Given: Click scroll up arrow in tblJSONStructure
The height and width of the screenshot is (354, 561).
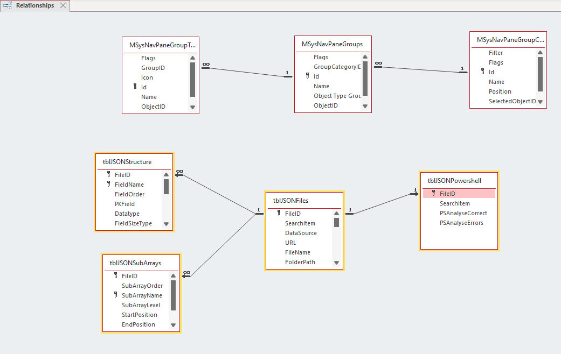Looking at the screenshot, I should (x=166, y=175).
